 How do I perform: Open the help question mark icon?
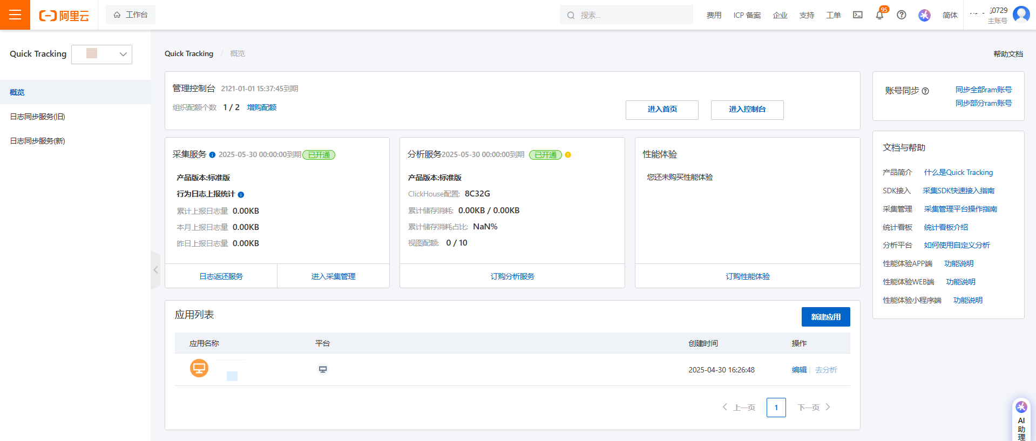(902, 15)
